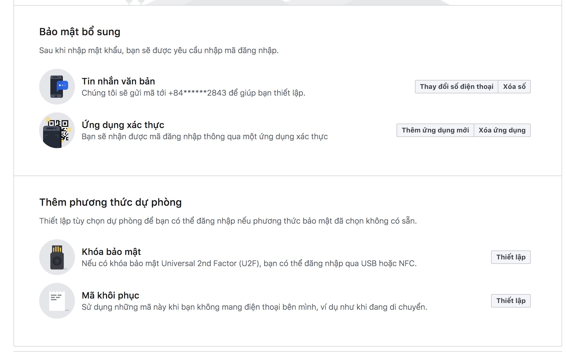Click the 'Bảo mật bổ sung' section heading
Viewport: 566px width, 355px height.
(80, 31)
